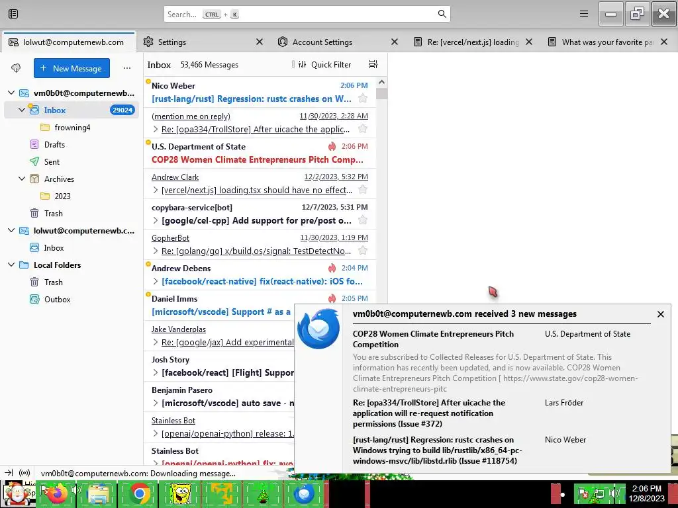This screenshot has height=508, width=678.
Task: Star the copybara-service google/cel-cpp message
Action: point(363,220)
